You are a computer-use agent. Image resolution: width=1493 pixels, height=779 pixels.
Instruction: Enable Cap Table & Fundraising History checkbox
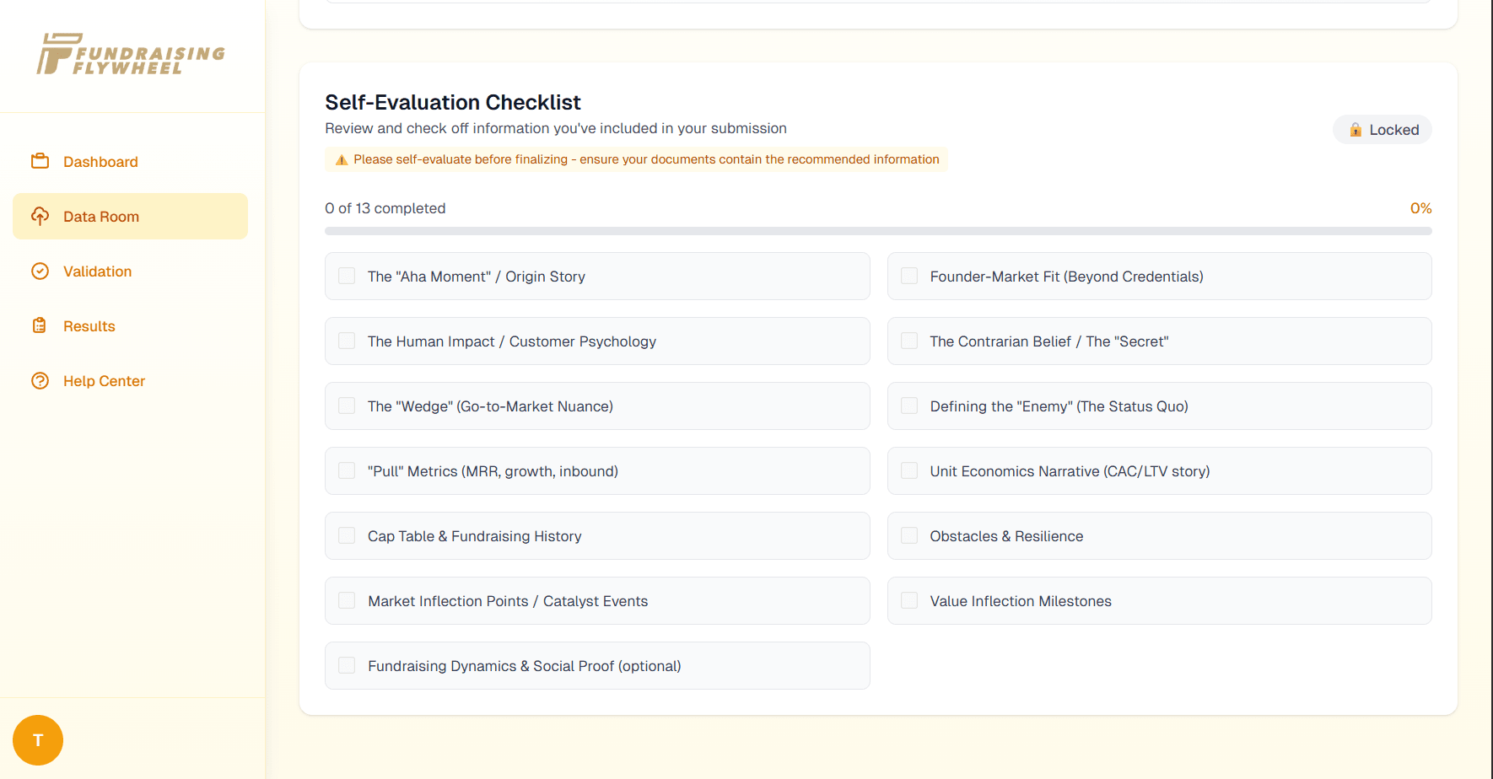pos(347,535)
